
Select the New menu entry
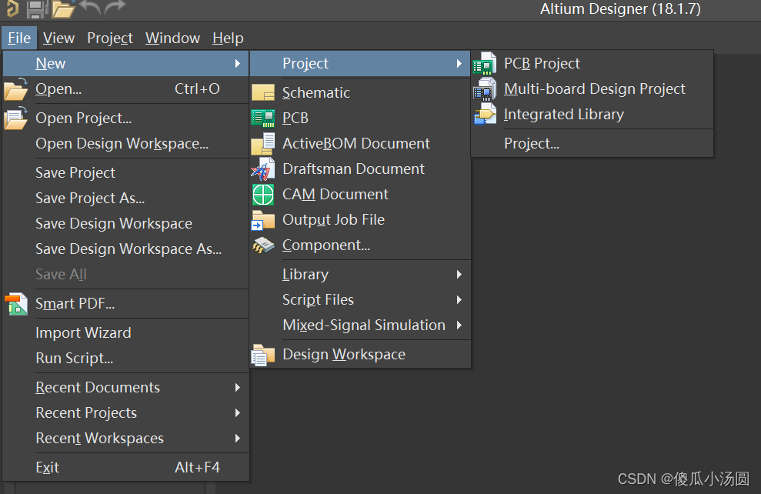(125, 64)
